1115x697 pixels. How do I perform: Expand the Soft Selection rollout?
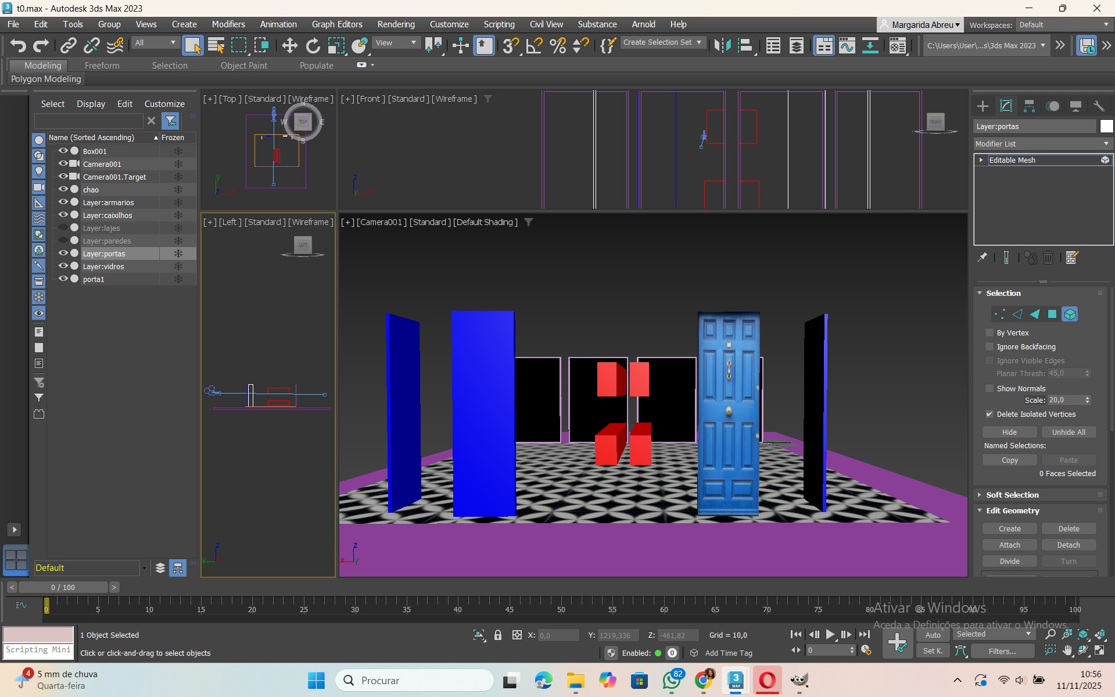pyautogui.click(x=1012, y=495)
